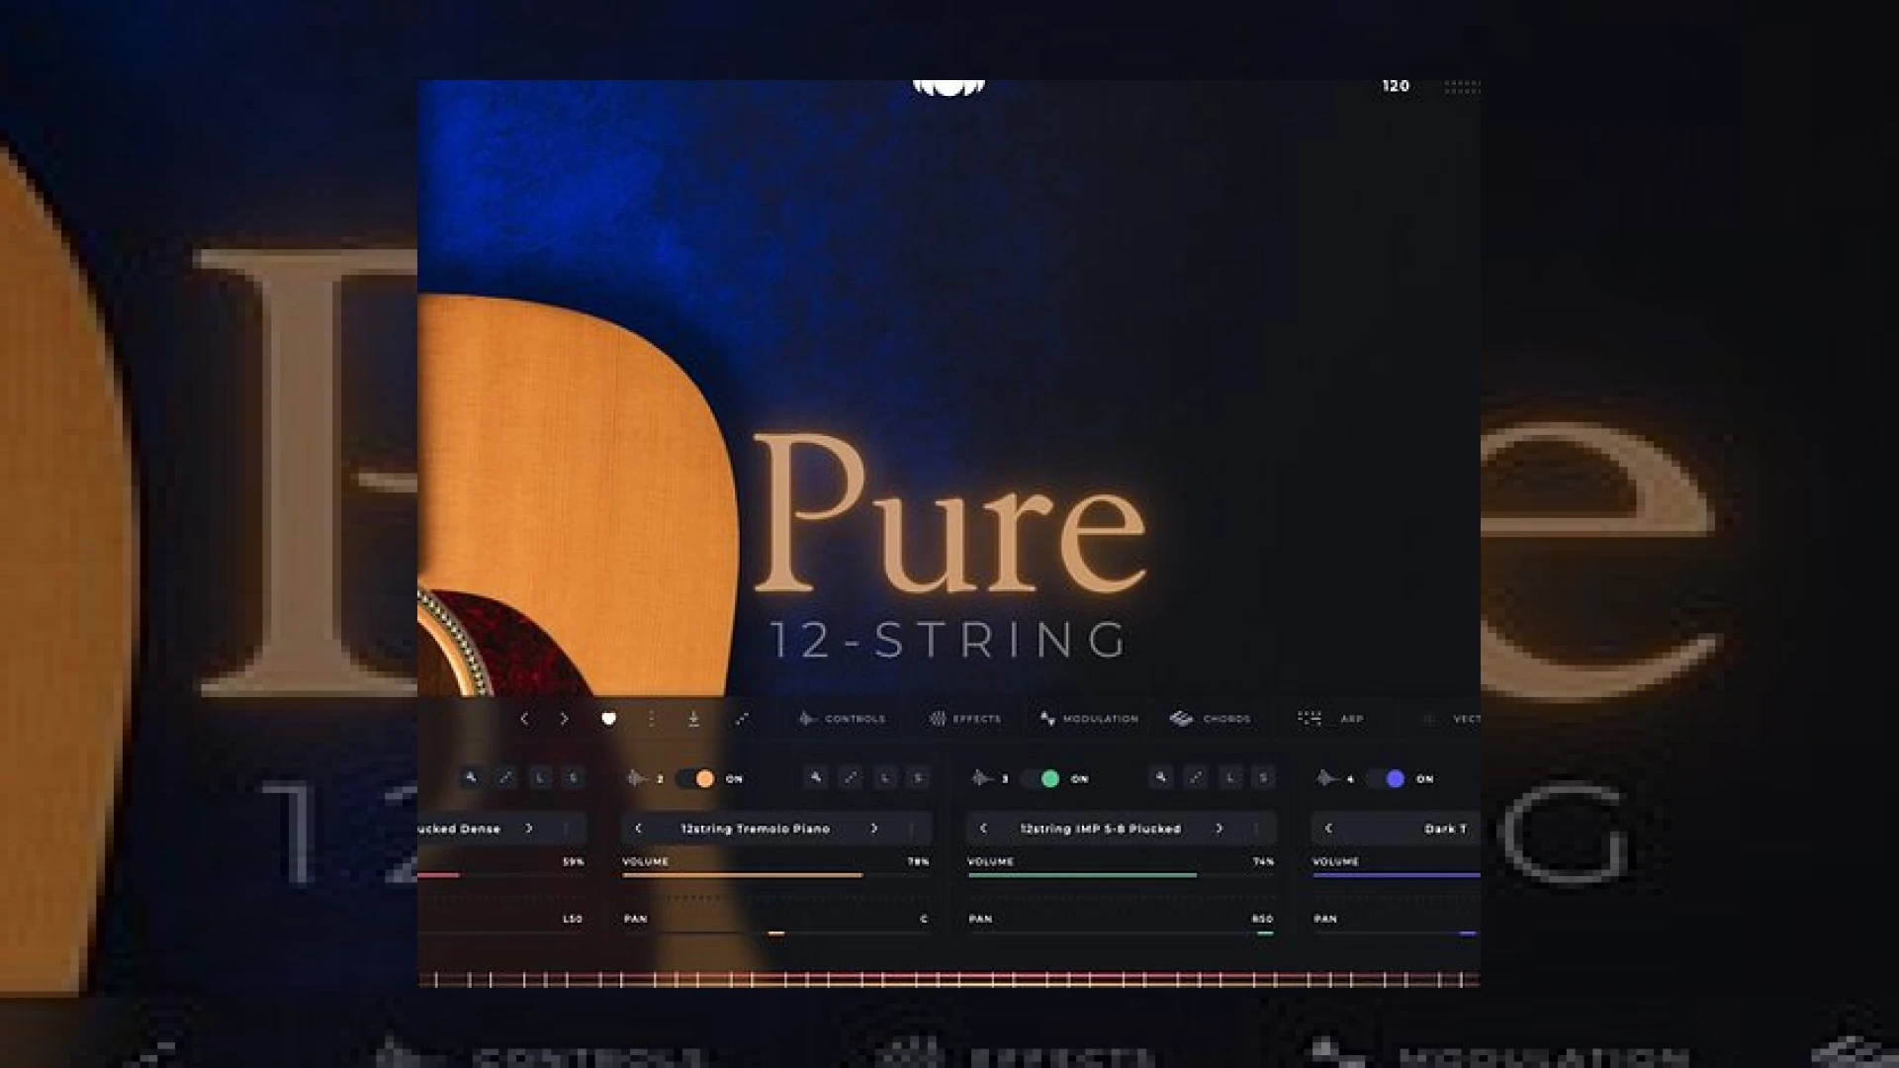Open the dotted grid menu beside 120
Viewport: 1899px width, 1068px height.
1462,87
